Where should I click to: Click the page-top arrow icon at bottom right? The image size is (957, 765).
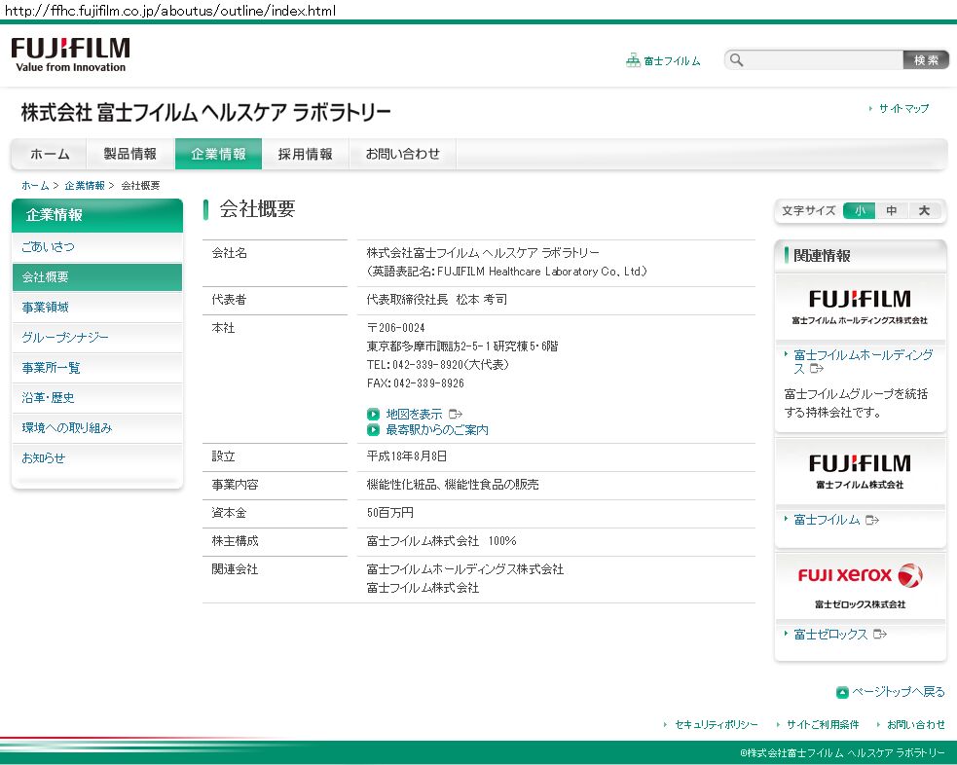click(x=842, y=692)
